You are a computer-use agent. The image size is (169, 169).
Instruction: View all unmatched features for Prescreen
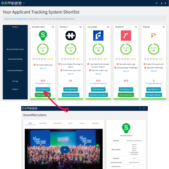tap(71, 74)
